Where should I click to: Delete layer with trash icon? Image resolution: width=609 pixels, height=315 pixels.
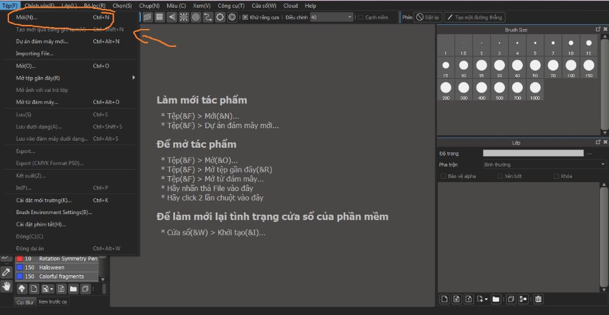pos(538,299)
